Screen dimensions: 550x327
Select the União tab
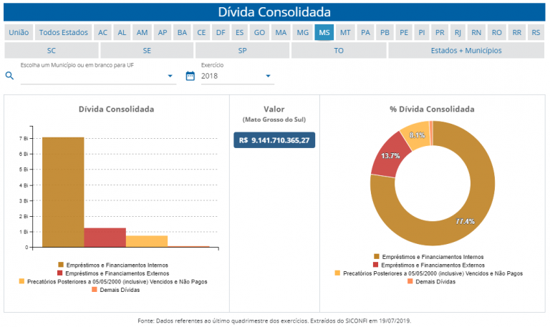pyautogui.click(x=18, y=32)
